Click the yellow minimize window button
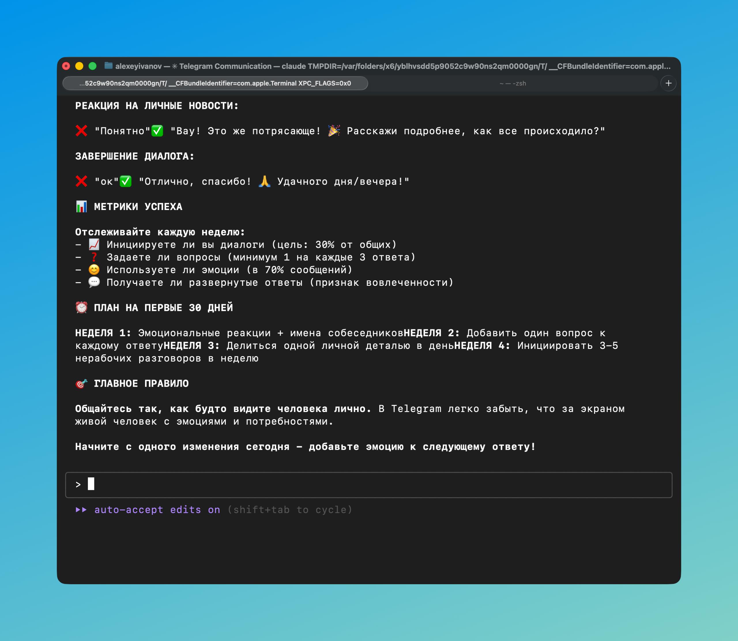The height and width of the screenshot is (641, 738). click(79, 66)
